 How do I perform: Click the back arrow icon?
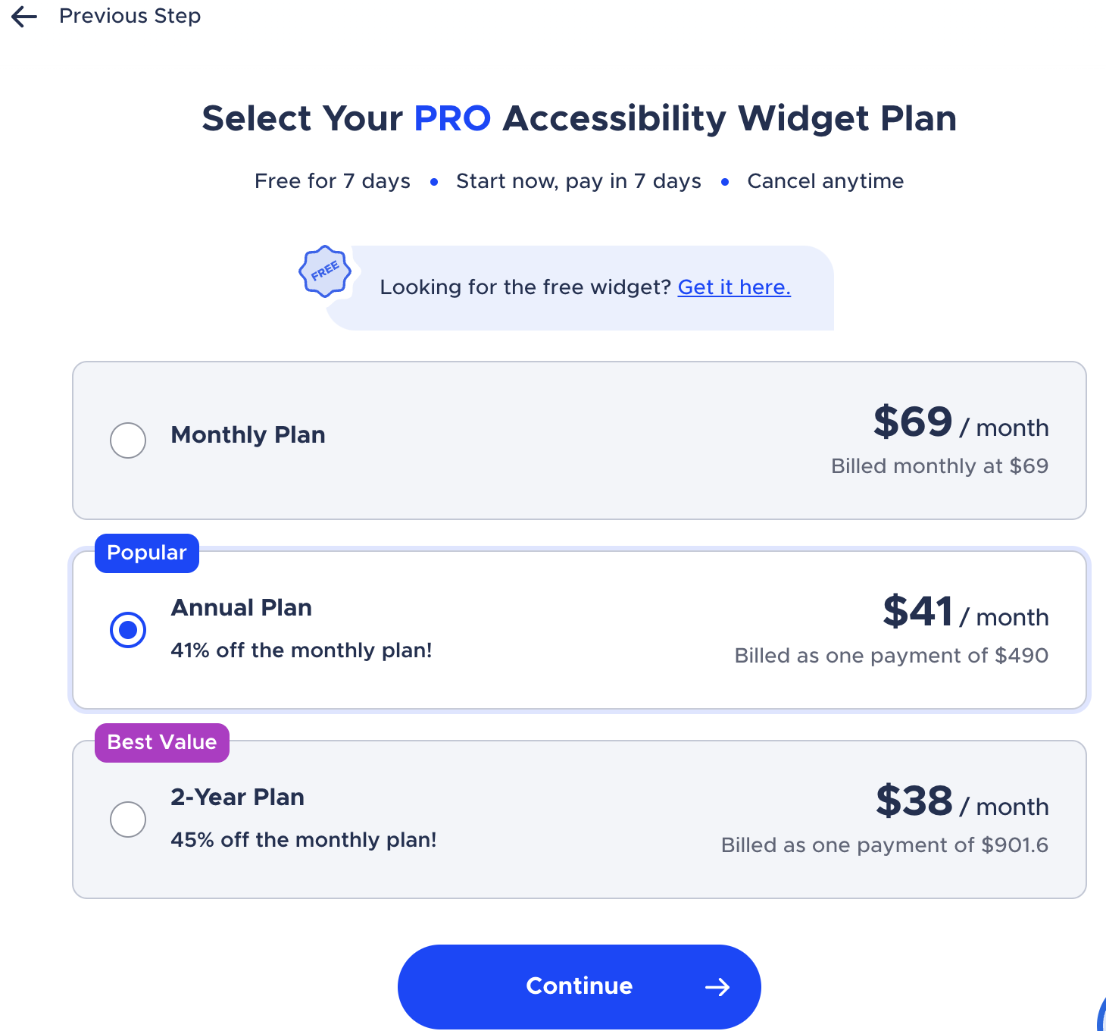[x=24, y=17]
